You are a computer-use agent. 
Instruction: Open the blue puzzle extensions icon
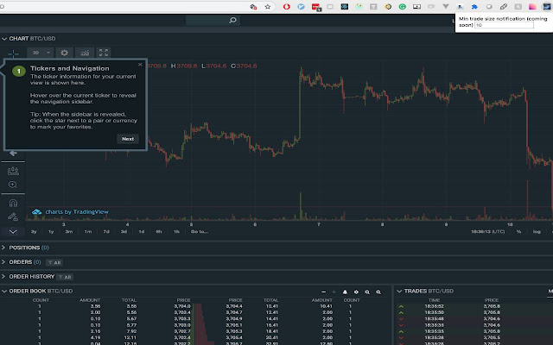click(474, 6)
